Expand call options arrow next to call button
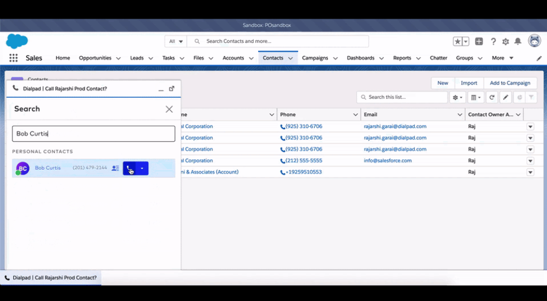The height and width of the screenshot is (301, 547). [x=142, y=168]
